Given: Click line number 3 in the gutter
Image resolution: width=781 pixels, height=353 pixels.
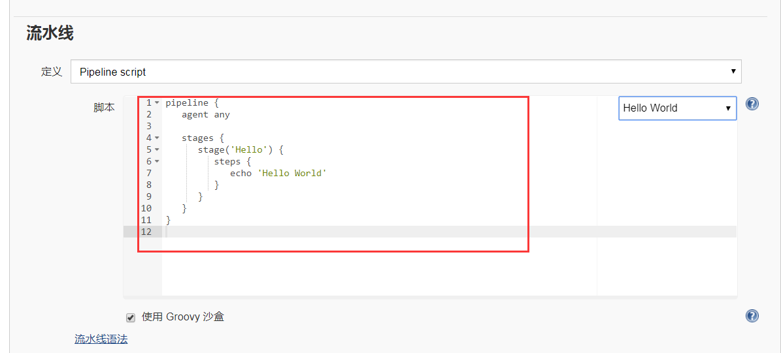Looking at the screenshot, I should (x=149, y=126).
